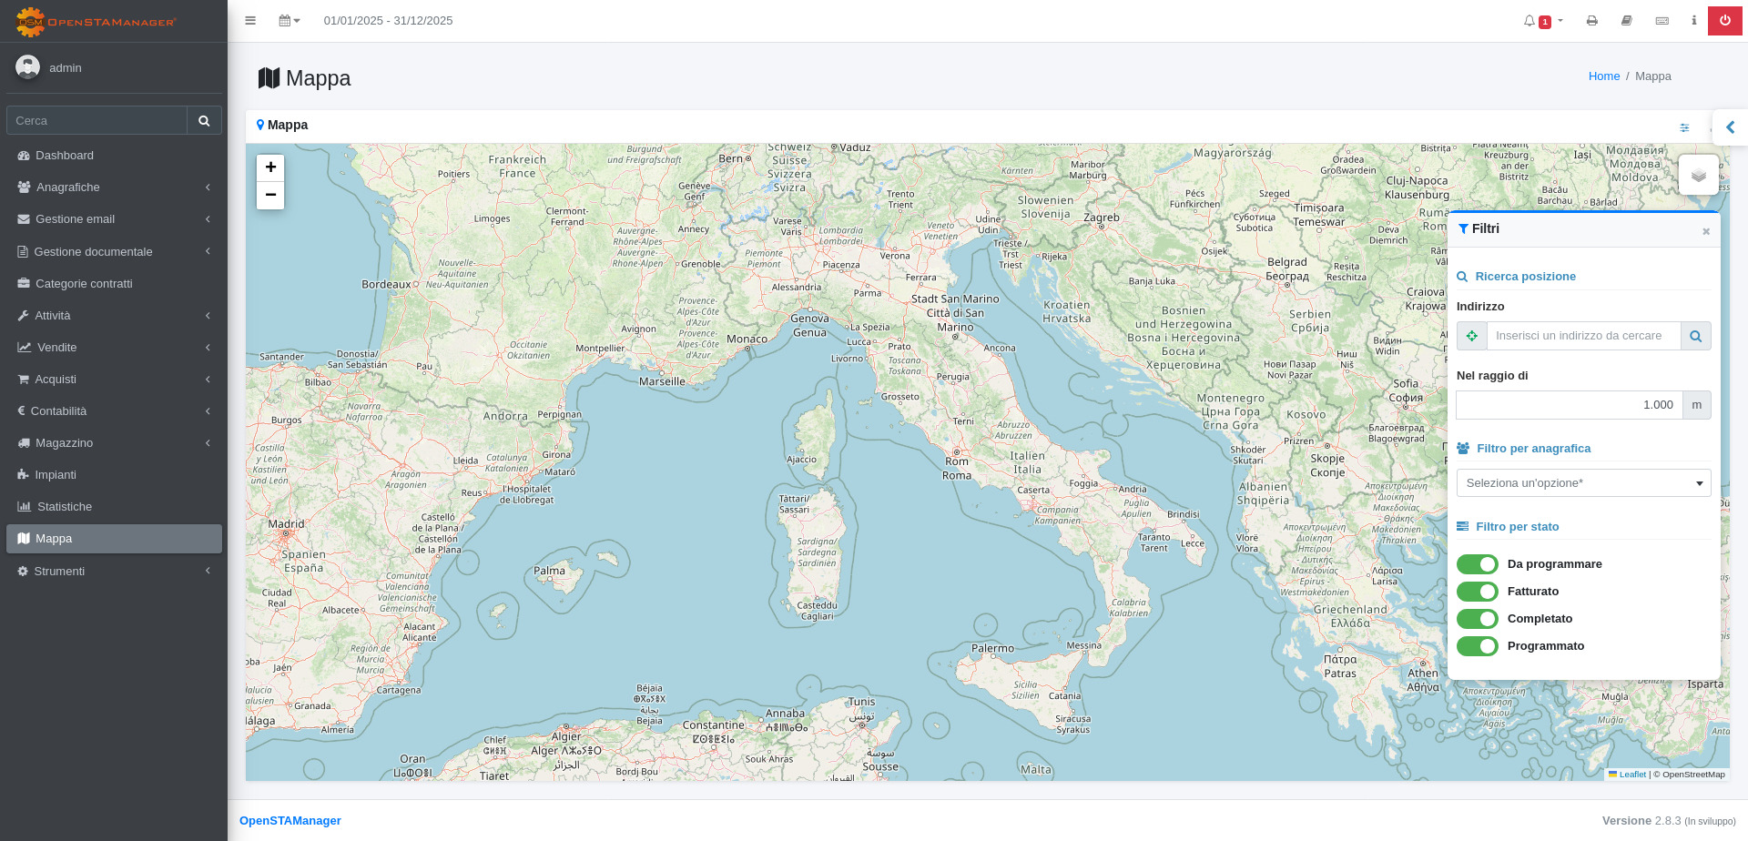Switch off the Completato filter
Image resolution: width=1748 pixels, height=841 pixels.
(x=1477, y=619)
